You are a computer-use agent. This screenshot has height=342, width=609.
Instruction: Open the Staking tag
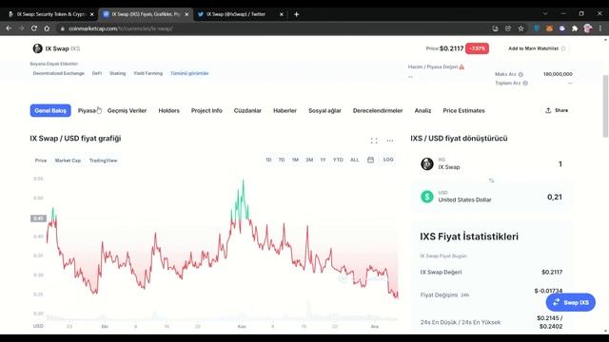coord(117,73)
